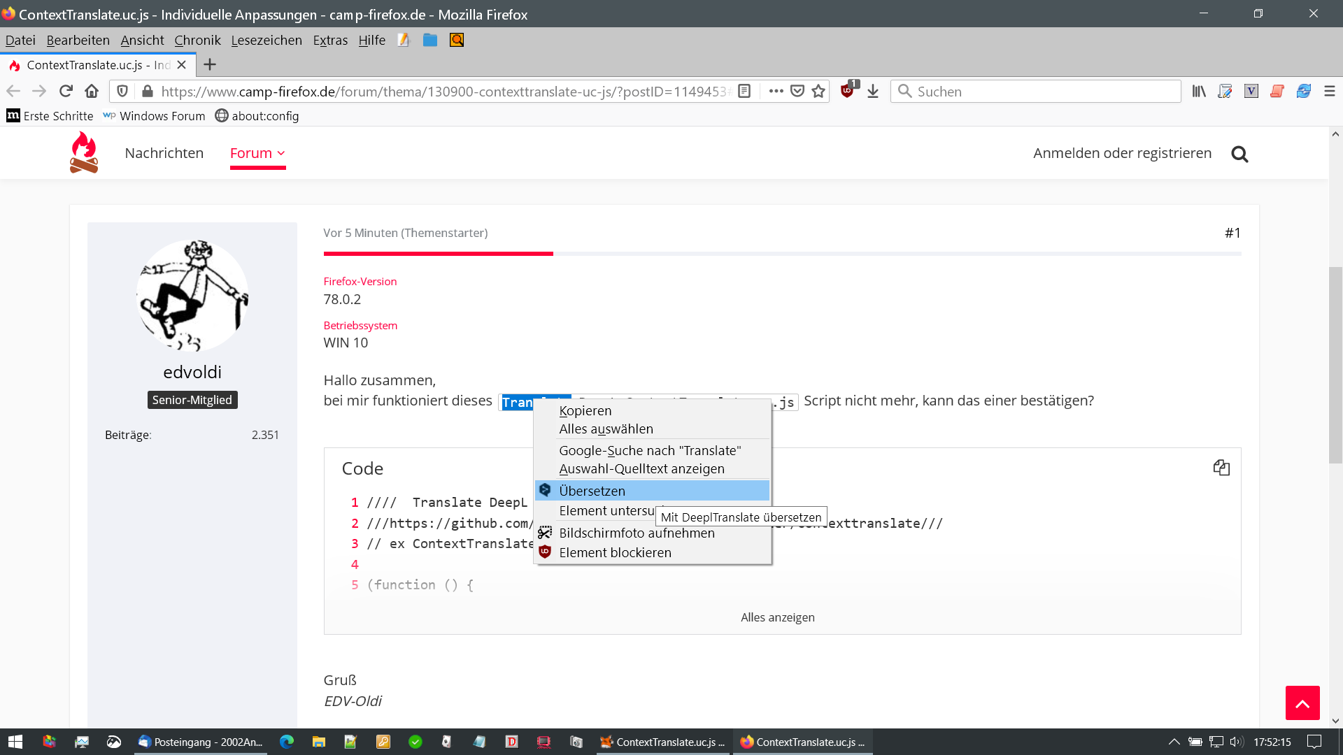
Task: Open the downloads arrow icon
Action: point(873,92)
